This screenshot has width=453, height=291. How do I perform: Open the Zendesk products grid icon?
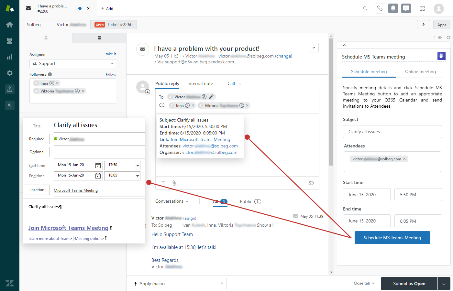[x=422, y=8]
